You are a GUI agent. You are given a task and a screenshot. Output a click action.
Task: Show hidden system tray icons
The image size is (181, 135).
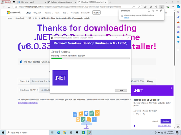(x=153, y=132)
